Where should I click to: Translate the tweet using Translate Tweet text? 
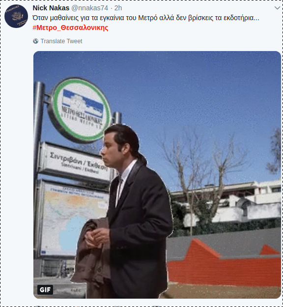(61, 41)
